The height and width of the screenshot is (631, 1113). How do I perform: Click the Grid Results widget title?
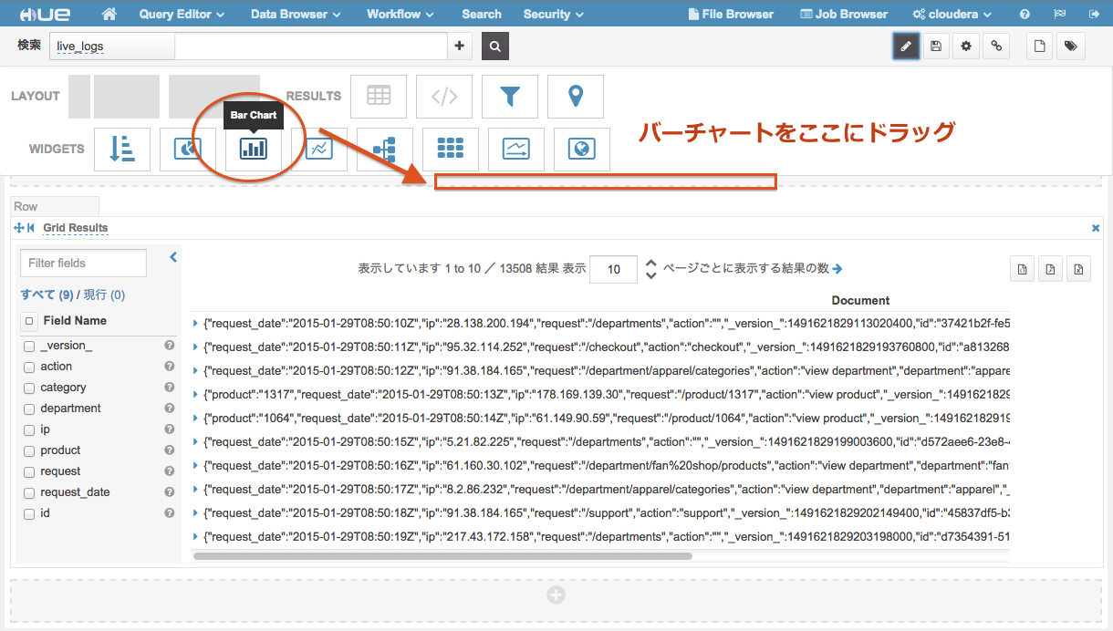(x=76, y=228)
